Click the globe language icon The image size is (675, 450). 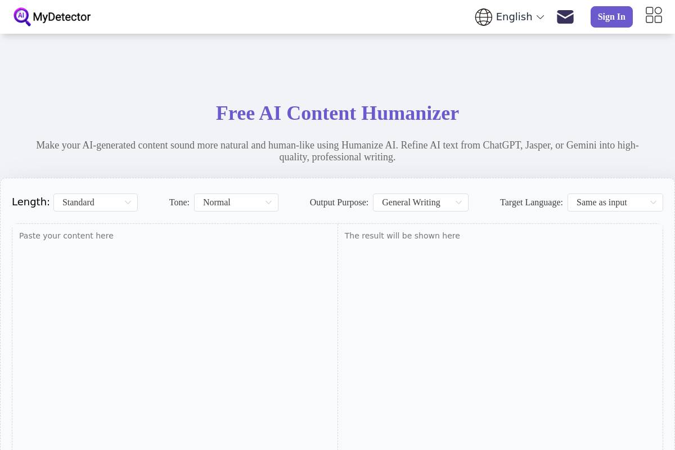[x=484, y=17]
